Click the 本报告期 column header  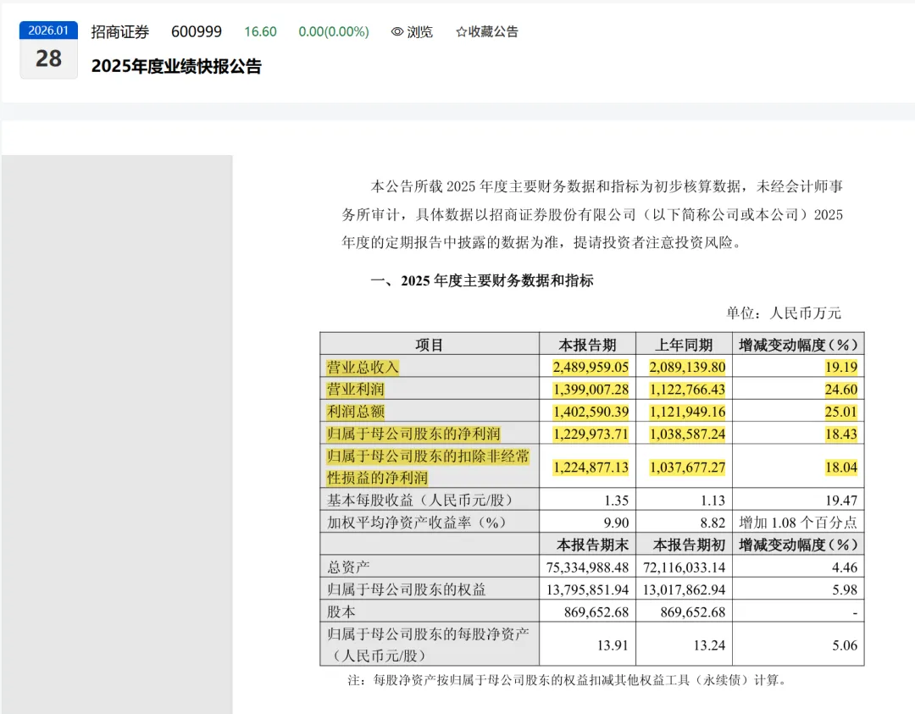pos(589,343)
